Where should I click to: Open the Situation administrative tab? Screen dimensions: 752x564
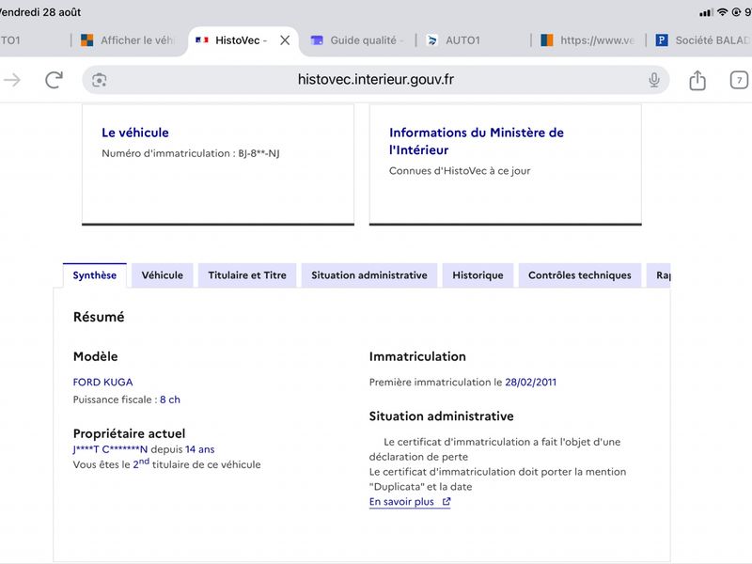369,275
